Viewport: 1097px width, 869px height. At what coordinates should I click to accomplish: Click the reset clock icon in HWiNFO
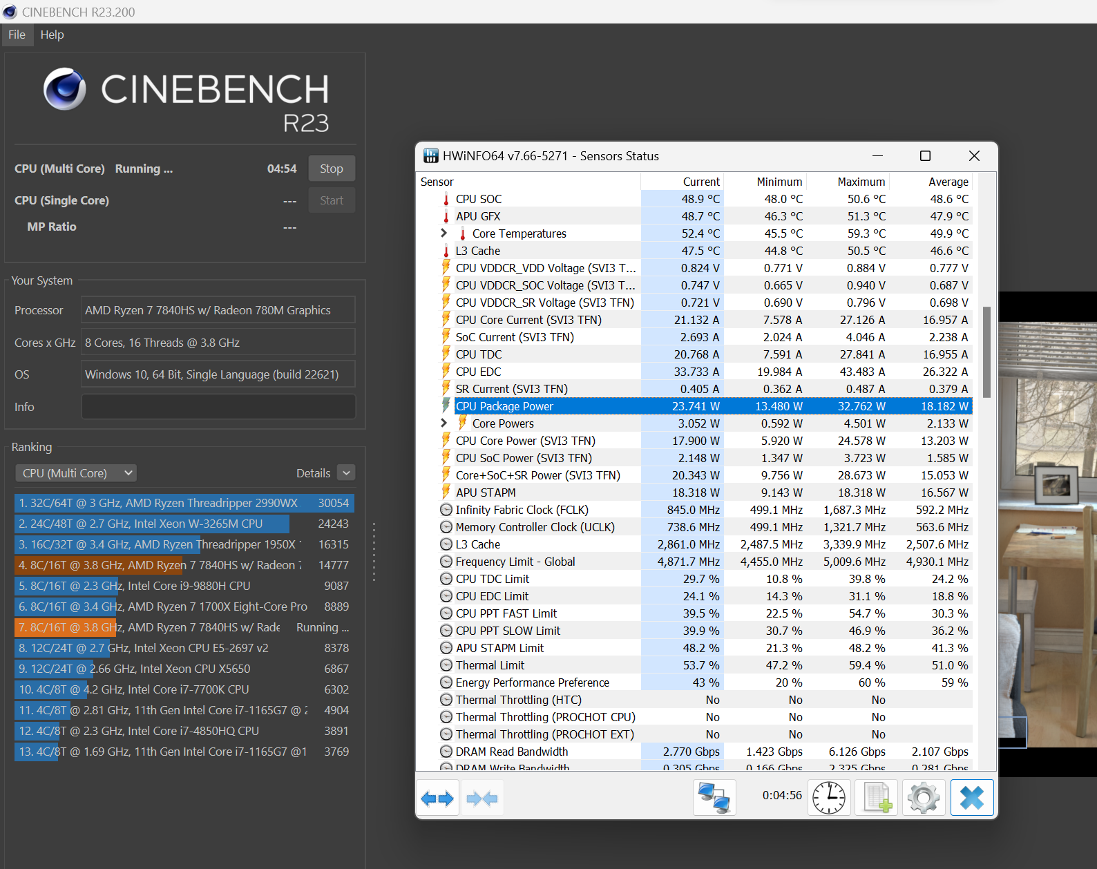[x=829, y=798]
